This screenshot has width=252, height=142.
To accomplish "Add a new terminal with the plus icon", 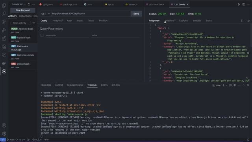I will coord(223,85).
